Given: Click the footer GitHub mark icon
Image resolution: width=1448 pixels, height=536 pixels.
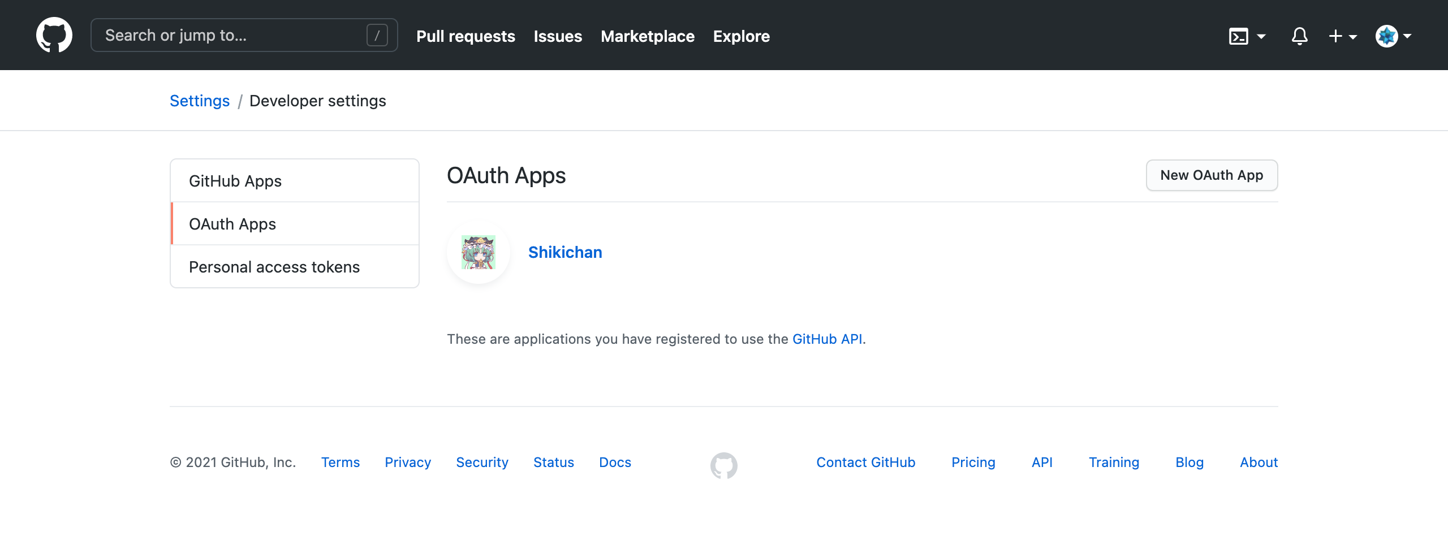Looking at the screenshot, I should [724, 465].
